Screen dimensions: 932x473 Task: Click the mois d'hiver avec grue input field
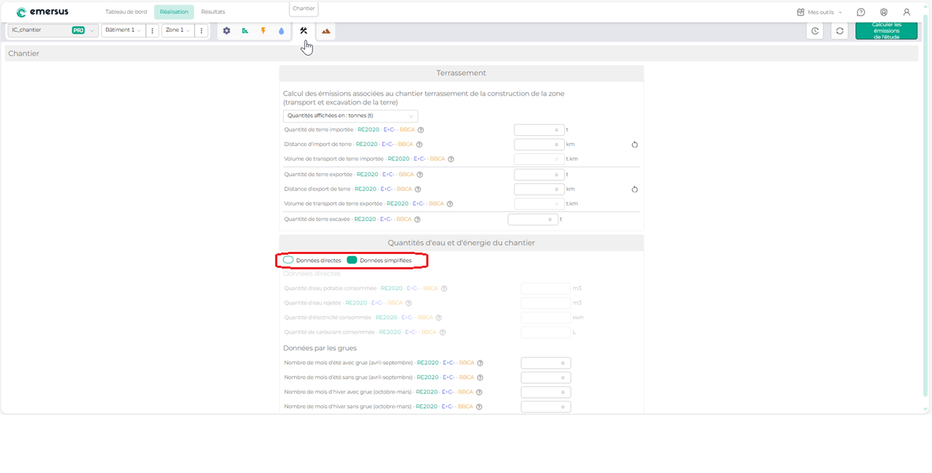click(x=546, y=392)
